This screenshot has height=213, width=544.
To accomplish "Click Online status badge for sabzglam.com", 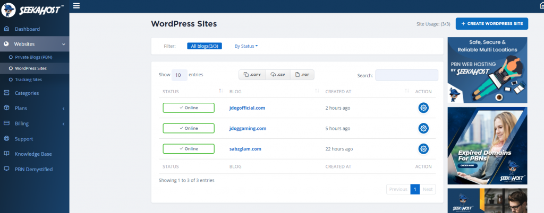I will 189,149.
